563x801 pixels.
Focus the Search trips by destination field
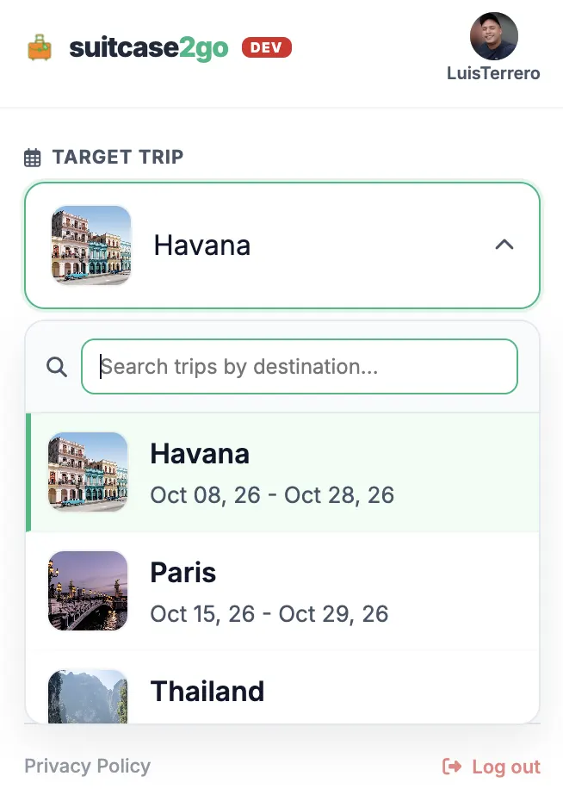coord(300,366)
